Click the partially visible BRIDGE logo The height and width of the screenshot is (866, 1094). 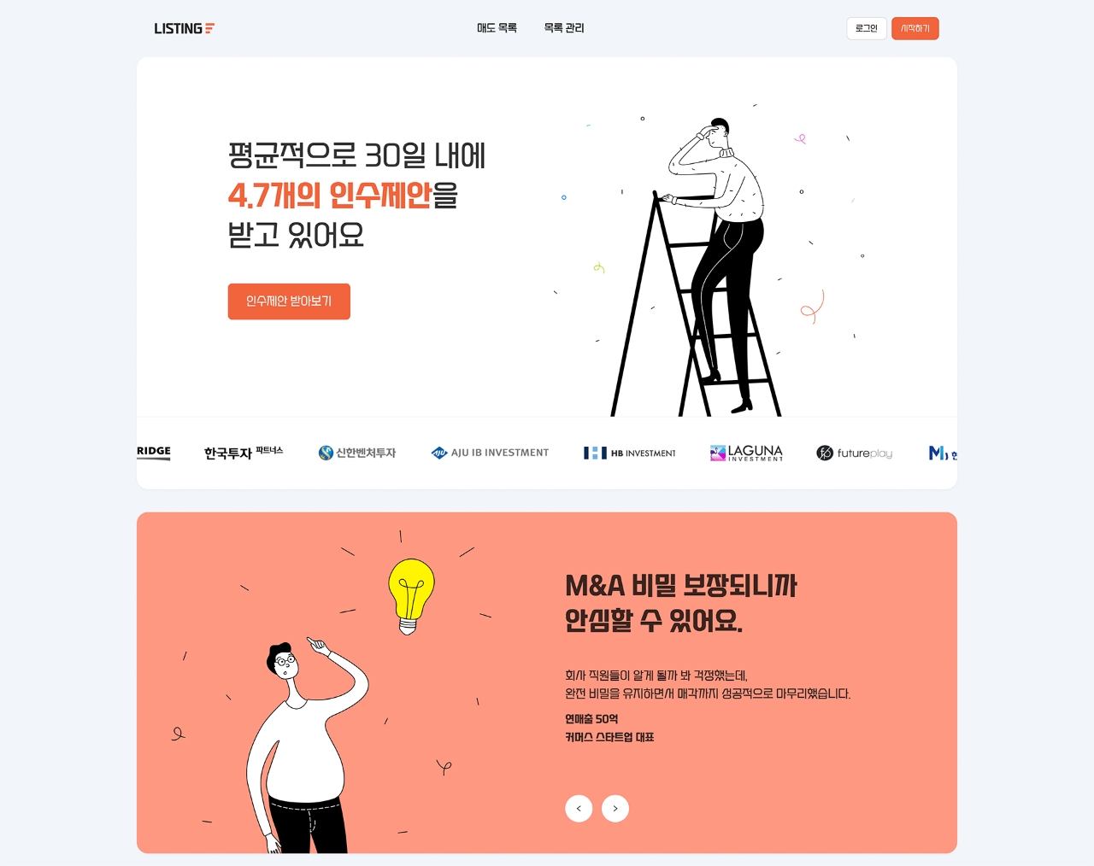point(154,452)
